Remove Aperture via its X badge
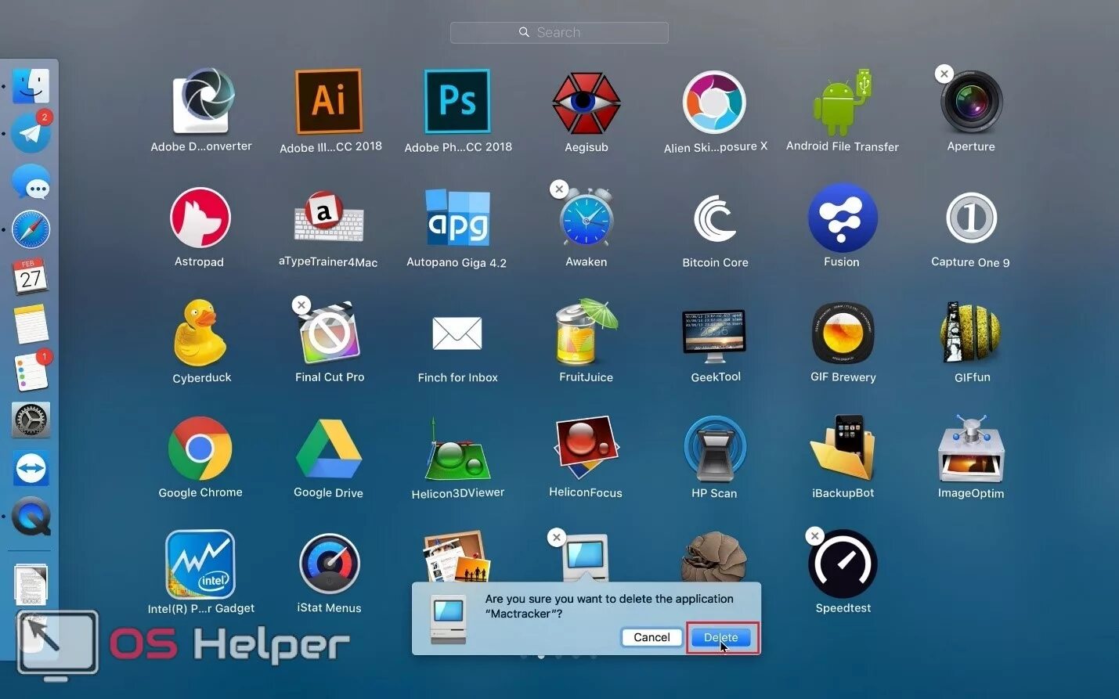The height and width of the screenshot is (699, 1119). click(944, 74)
